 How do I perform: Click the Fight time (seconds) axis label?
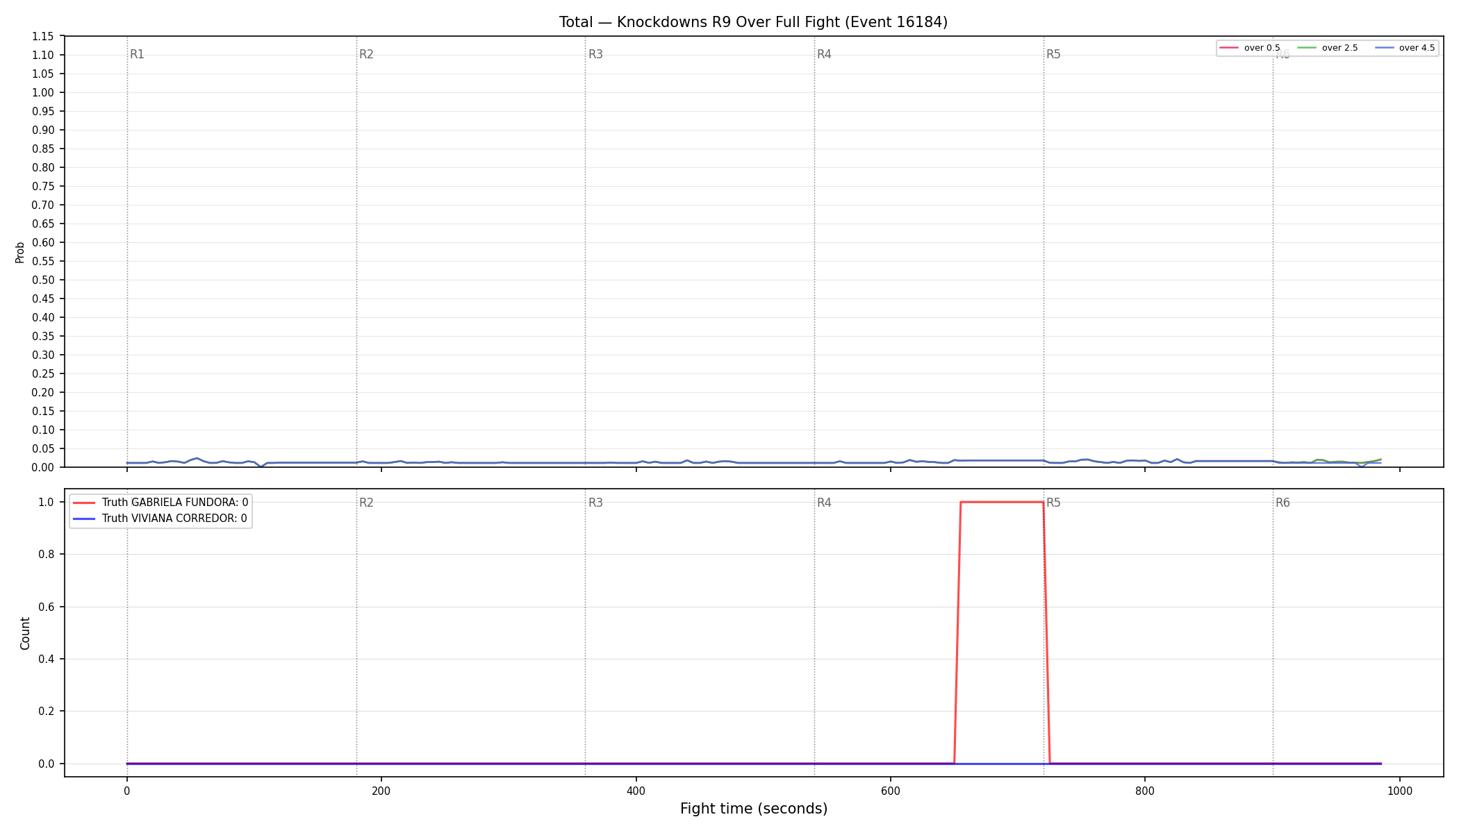coord(754,809)
